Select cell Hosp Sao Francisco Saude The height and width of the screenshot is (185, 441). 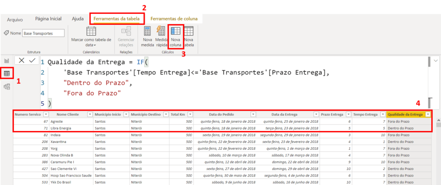click(71, 176)
